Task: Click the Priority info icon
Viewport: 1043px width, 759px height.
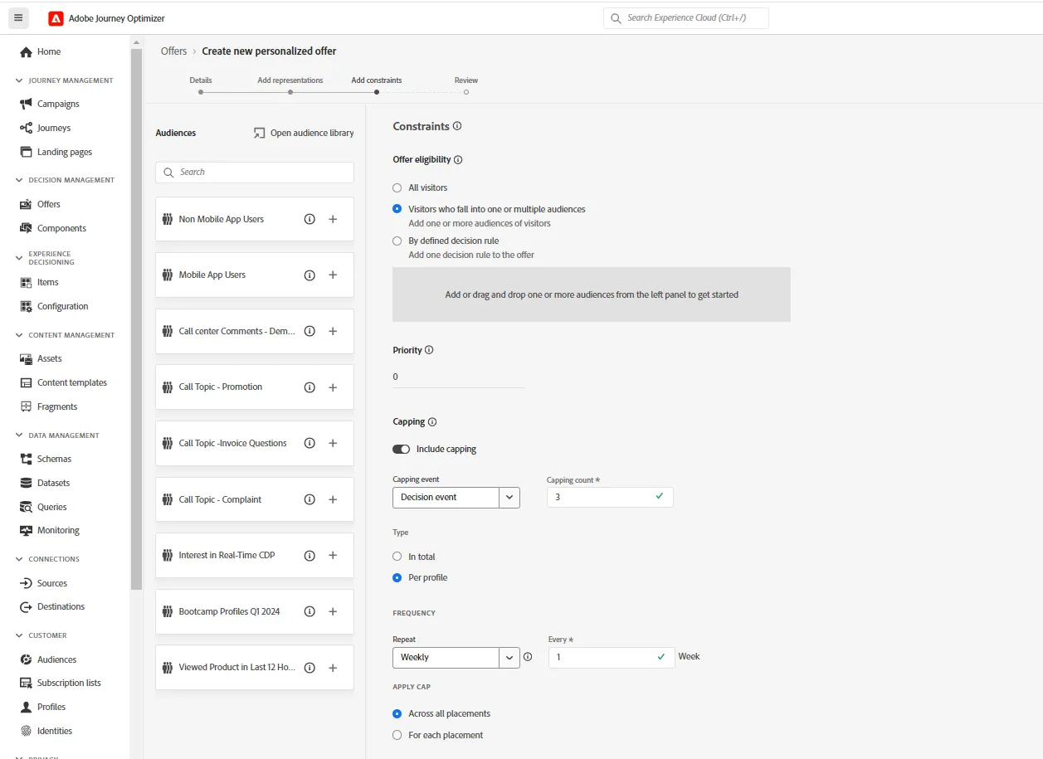Action: point(429,350)
